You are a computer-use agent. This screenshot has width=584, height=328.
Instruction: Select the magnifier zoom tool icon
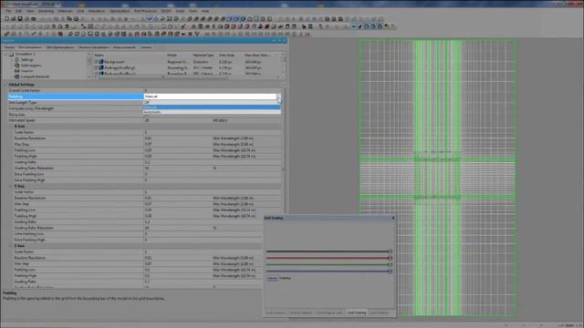pos(162,18)
